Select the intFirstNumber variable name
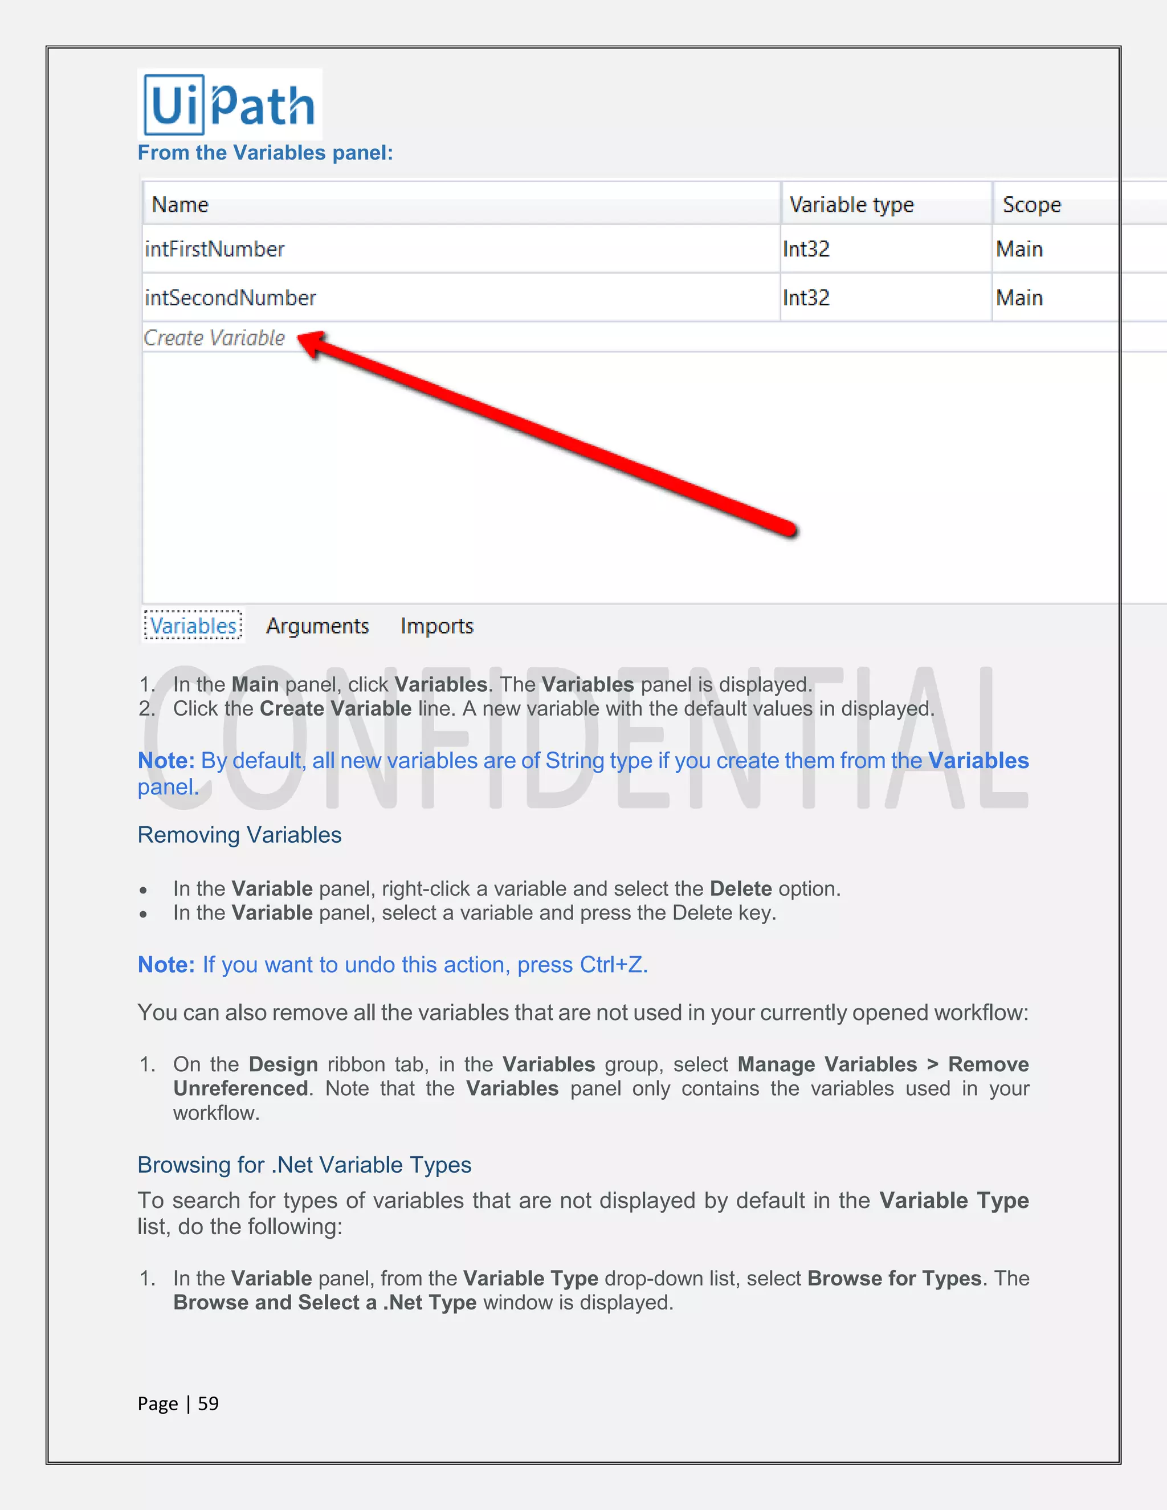This screenshot has width=1167, height=1510. tap(214, 249)
